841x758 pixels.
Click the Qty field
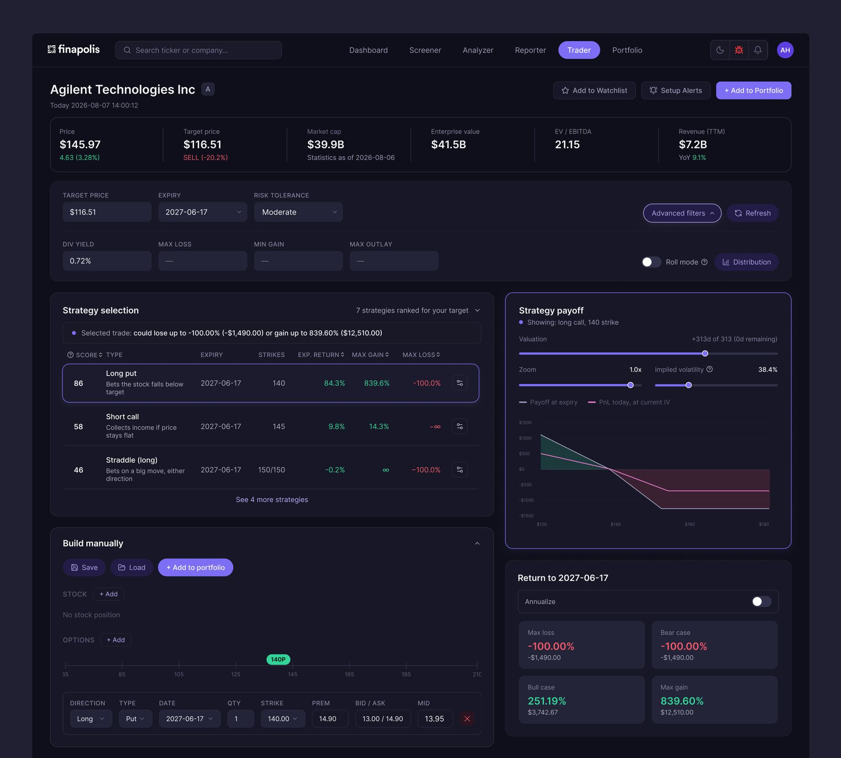(x=240, y=719)
